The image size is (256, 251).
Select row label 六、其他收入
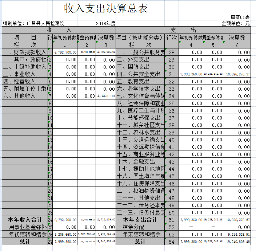point(25,96)
